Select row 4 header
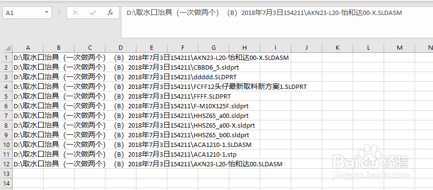Screen dimensions: 433x190 [6, 87]
